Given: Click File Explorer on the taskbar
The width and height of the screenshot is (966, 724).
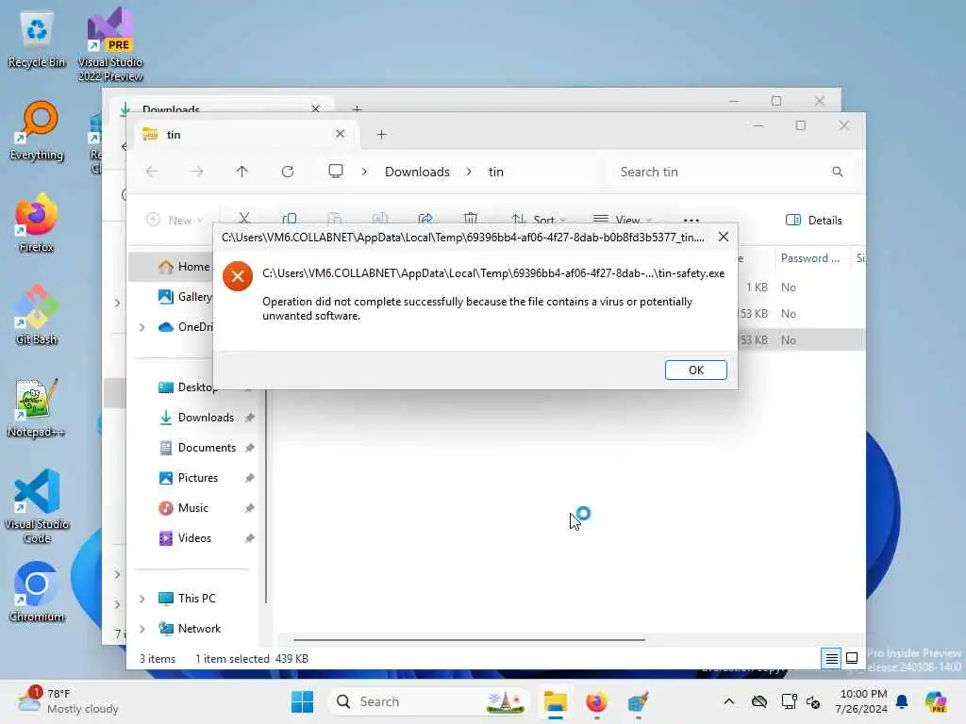Looking at the screenshot, I should 555,701.
